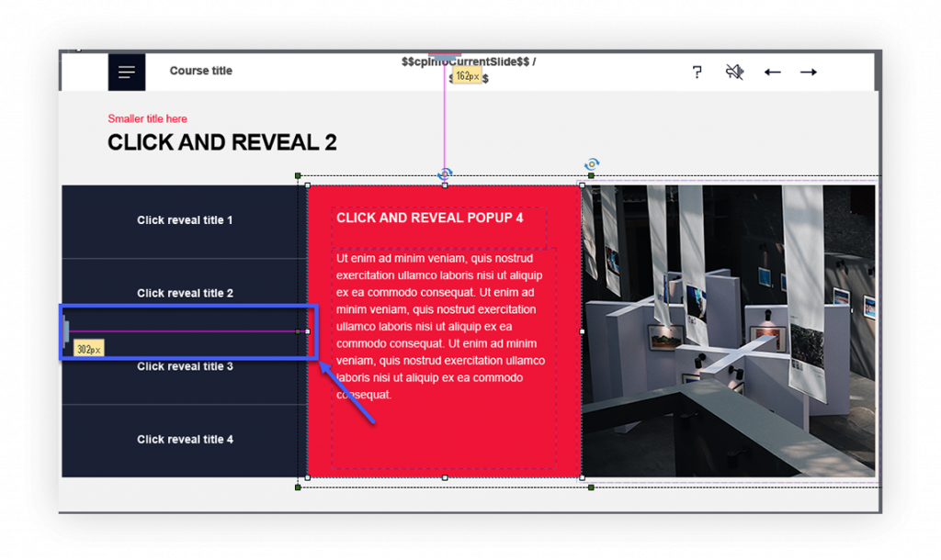Select the Click reveal title 2 button
Image resolution: width=941 pixels, height=560 pixels.
184,293
